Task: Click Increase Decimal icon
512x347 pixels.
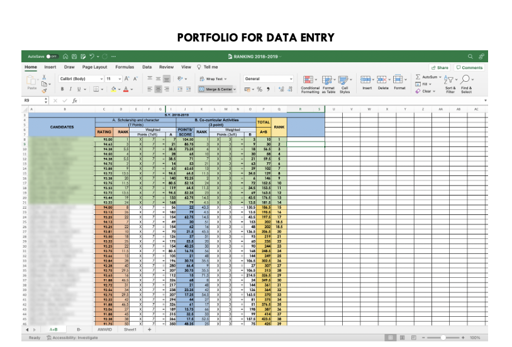Action: 281,89
